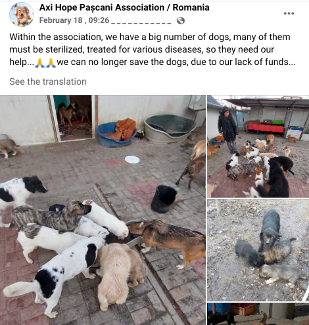The height and width of the screenshot is (325, 309).
Task: Click the black bucket in main photo
Action: (x=165, y=199)
